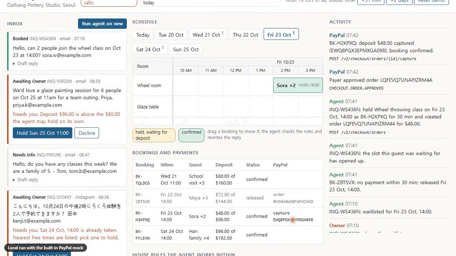Expand Draft reply under Tom's family inquiry
This screenshot has width=456, height=256.
click(25, 180)
